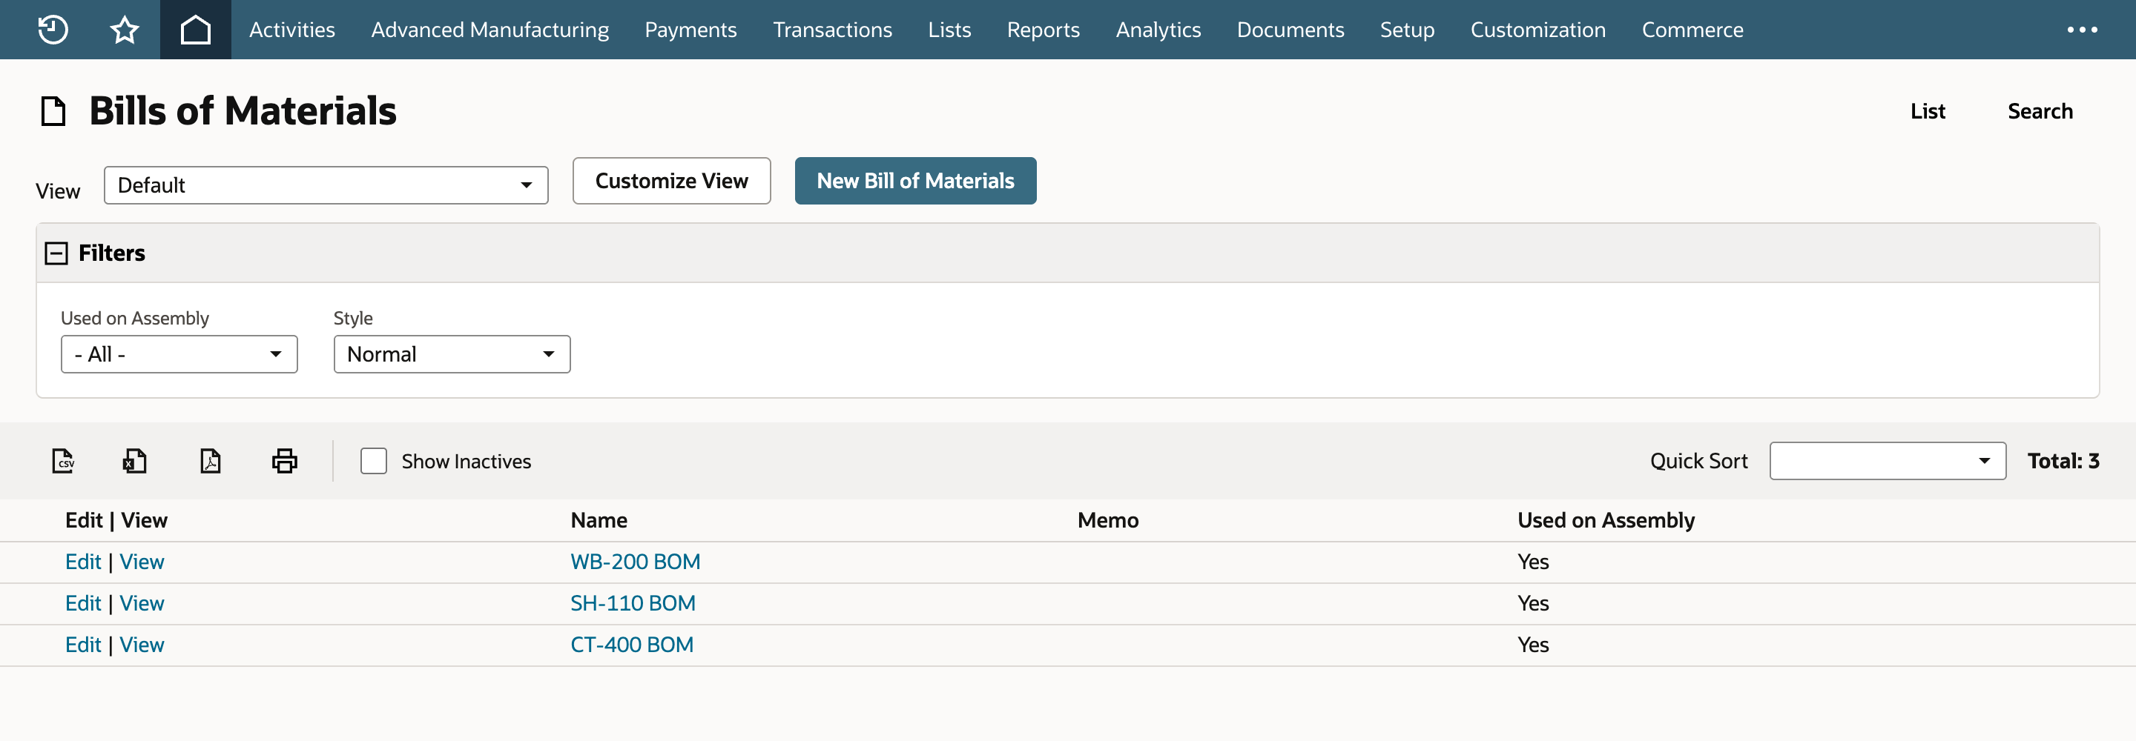The height and width of the screenshot is (741, 2136).
Task: Open the Commerce menu
Action: tap(1692, 30)
